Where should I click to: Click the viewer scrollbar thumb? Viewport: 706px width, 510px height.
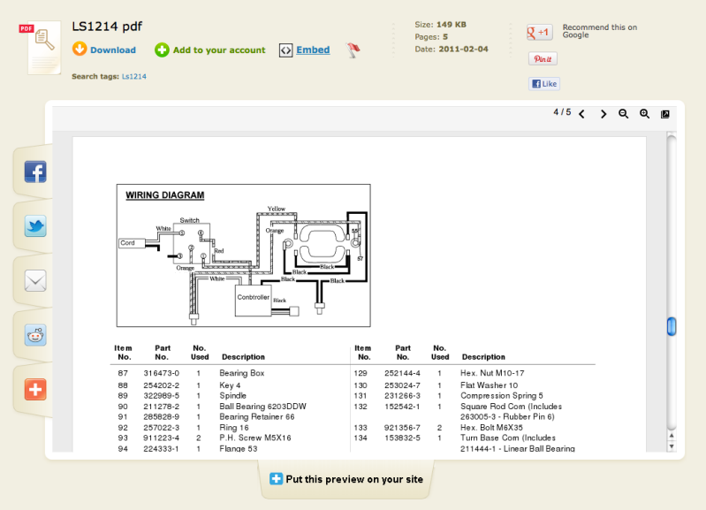click(x=672, y=326)
